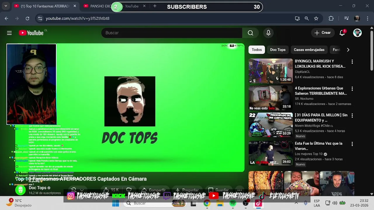This screenshot has height=210, width=374.
Task: Click video title Esta Fue la Última Vez
Action: click(x=318, y=146)
